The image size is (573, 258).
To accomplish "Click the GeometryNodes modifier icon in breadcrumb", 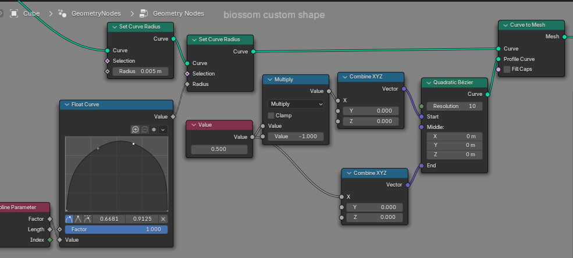I will pyautogui.click(x=62, y=13).
